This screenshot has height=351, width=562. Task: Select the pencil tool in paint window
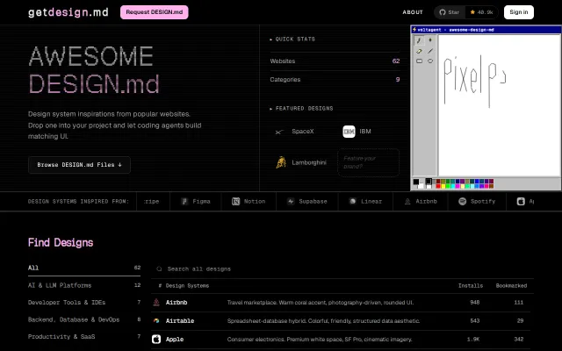pyautogui.click(x=419, y=40)
